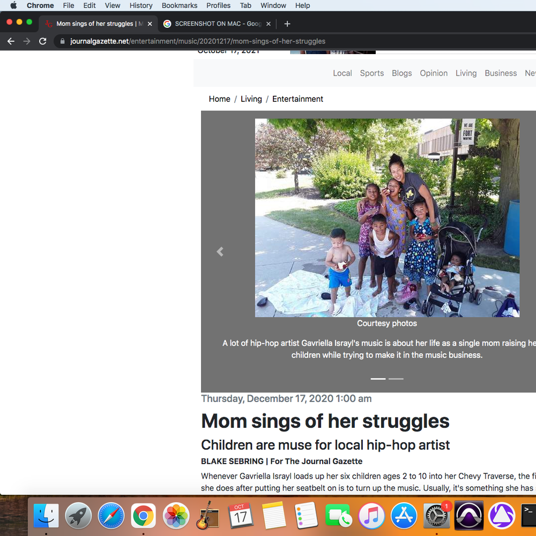
Task: Open Pro Tools from the Dock
Action: (469, 516)
